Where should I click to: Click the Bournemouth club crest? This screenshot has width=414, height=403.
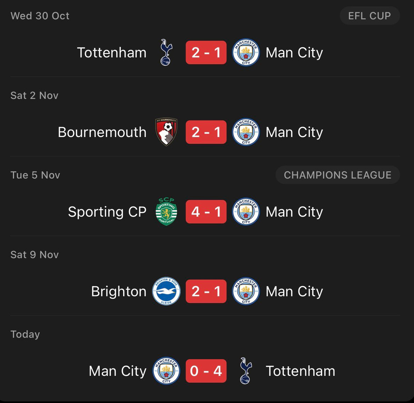click(166, 132)
